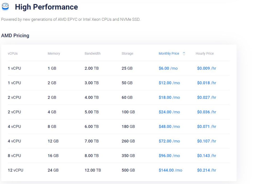Pick the $24.00 /mo plan price
Screen dimensions: 273x184
(x=169, y=112)
